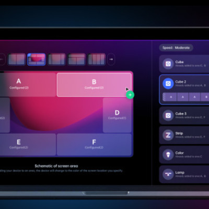Select the highlighted ring layout thumbnail
This screenshot has width=209, height=209.
36,60
